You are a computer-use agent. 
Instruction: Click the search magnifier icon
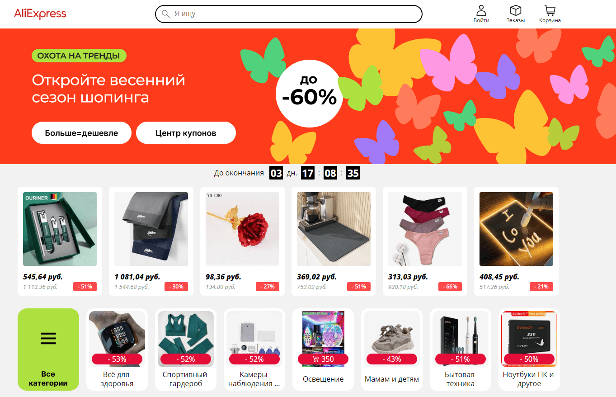click(x=166, y=14)
